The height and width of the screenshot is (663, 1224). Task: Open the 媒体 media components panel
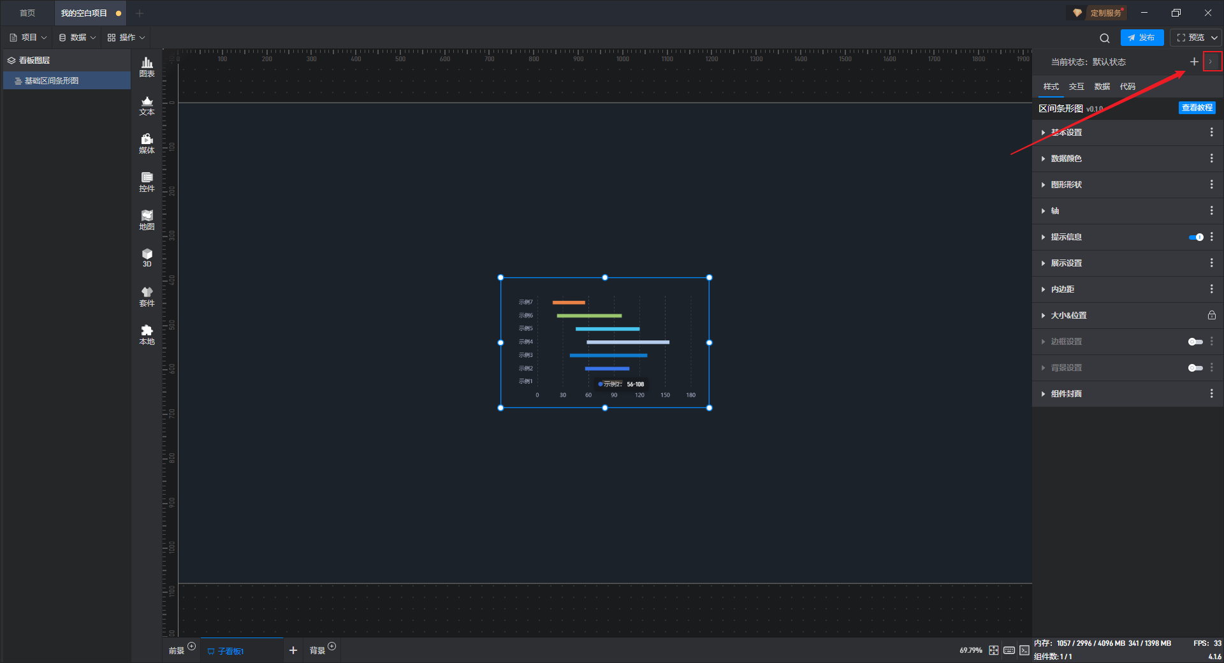[147, 143]
